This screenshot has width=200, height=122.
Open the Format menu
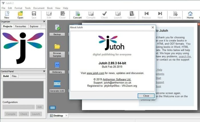(18, 8)
